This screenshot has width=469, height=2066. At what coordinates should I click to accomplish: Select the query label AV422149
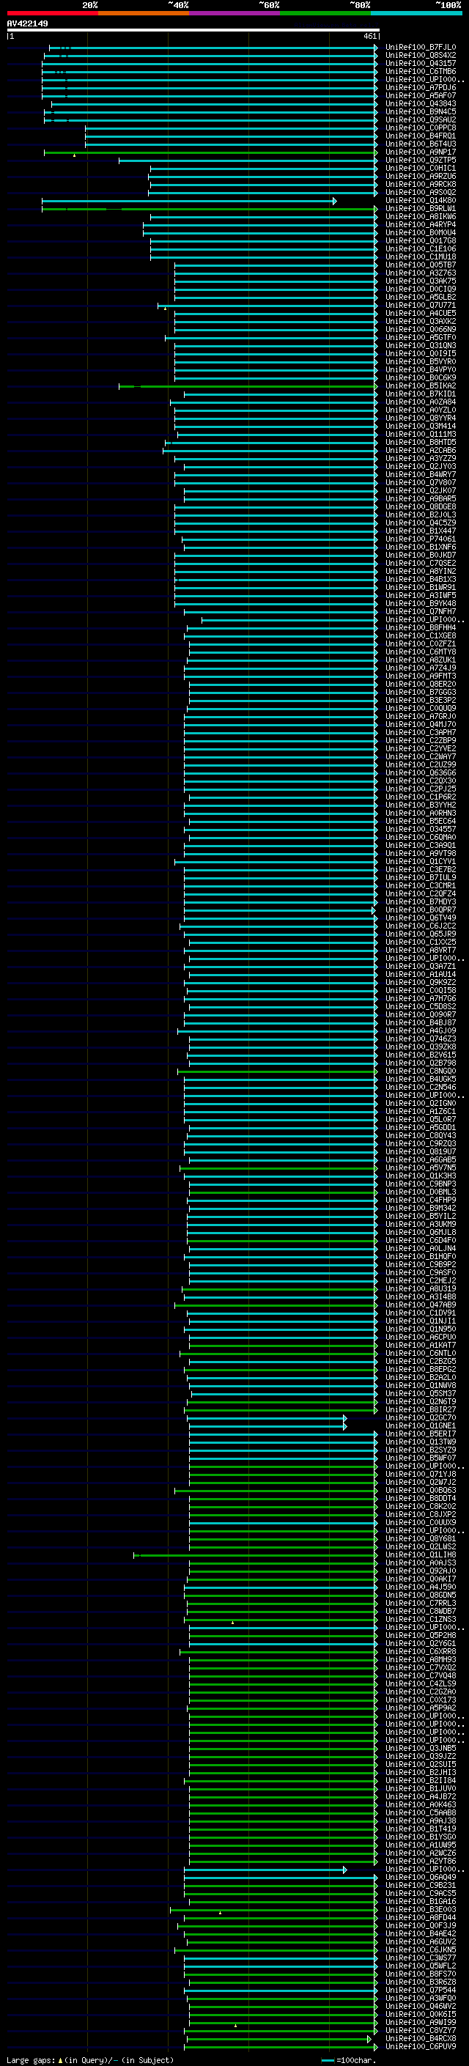point(27,23)
